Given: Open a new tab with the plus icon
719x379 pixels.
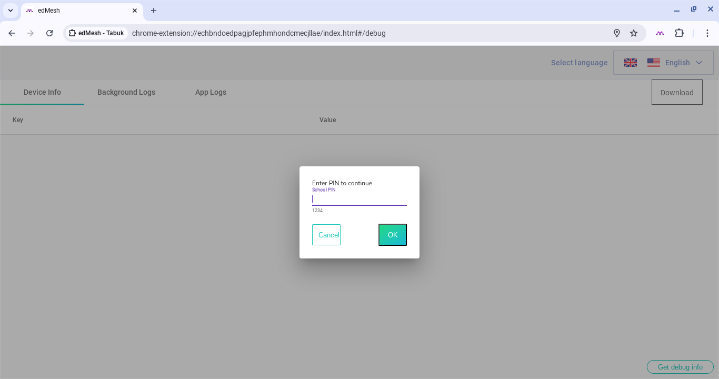Looking at the screenshot, I should (x=154, y=11).
